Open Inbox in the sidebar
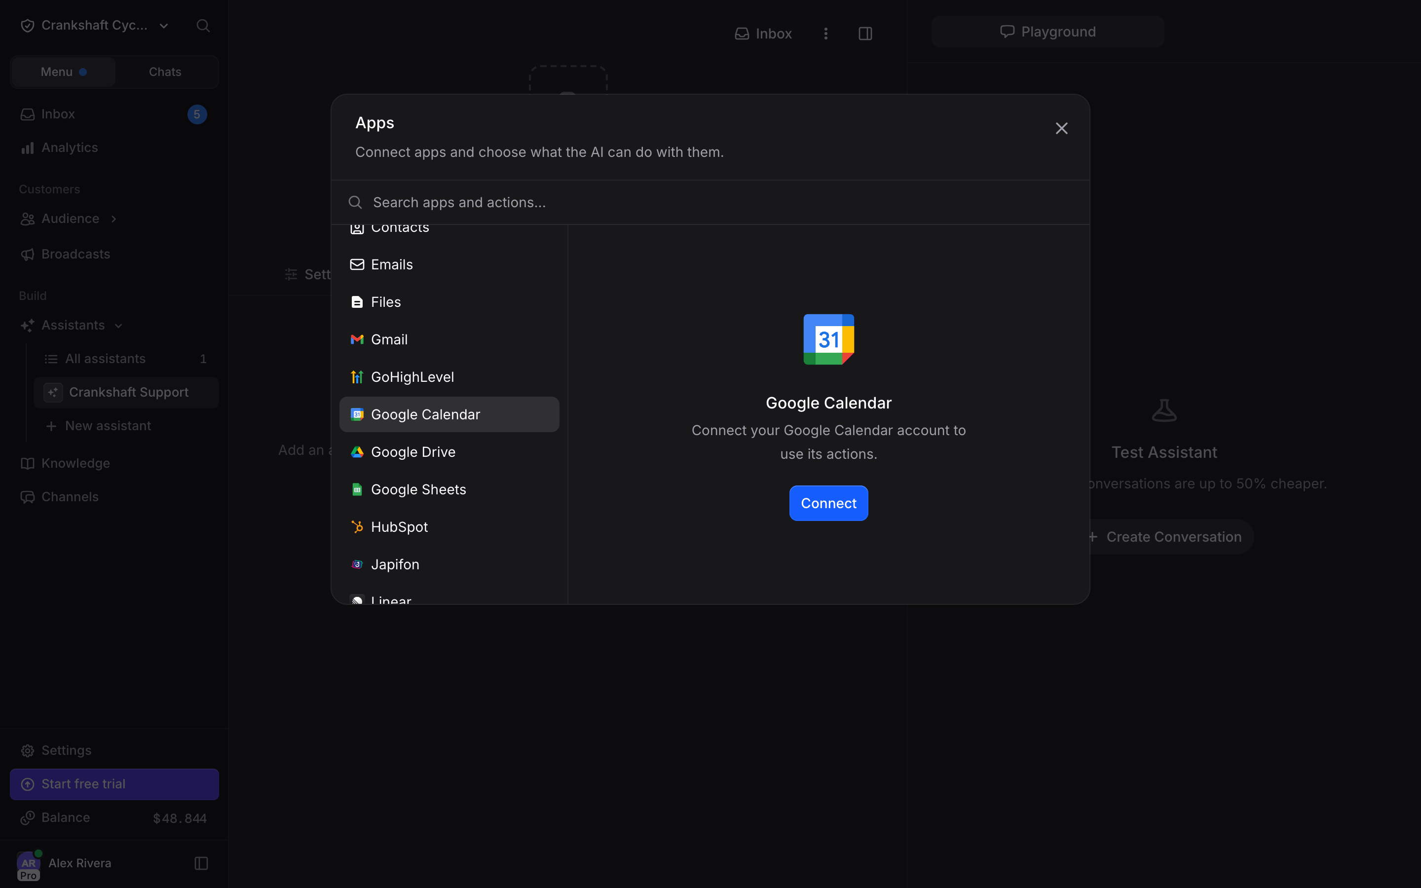This screenshot has width=1421, height=888. (x=114, y=114)
